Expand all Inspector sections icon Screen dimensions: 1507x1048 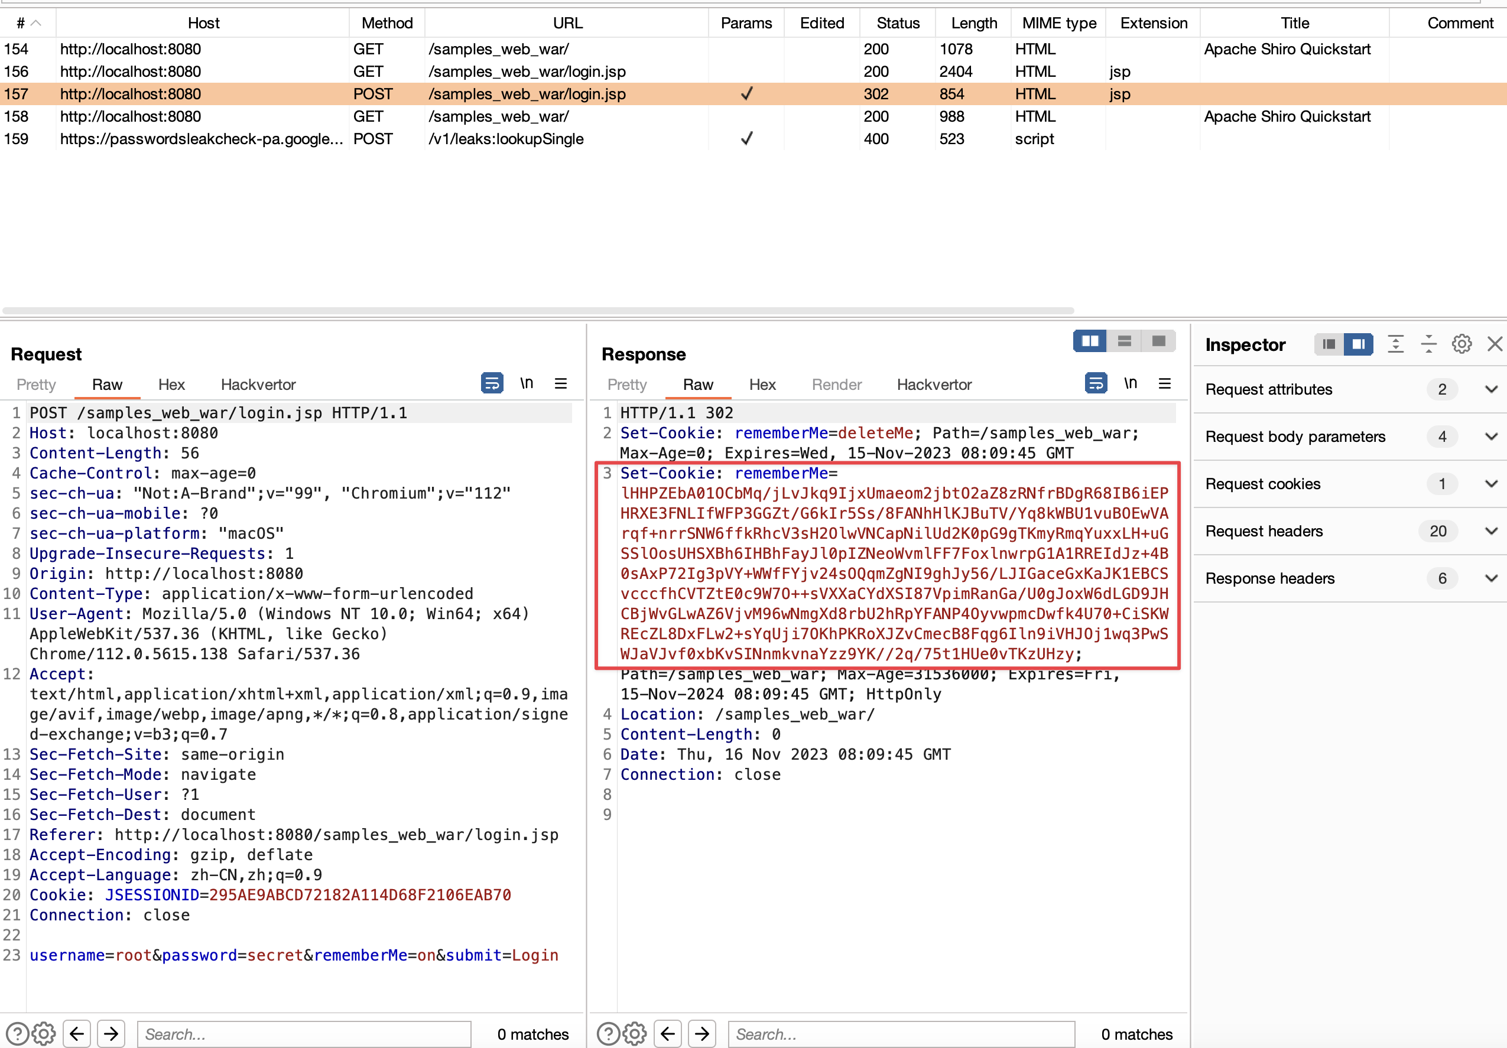(x=1395, y=344)
